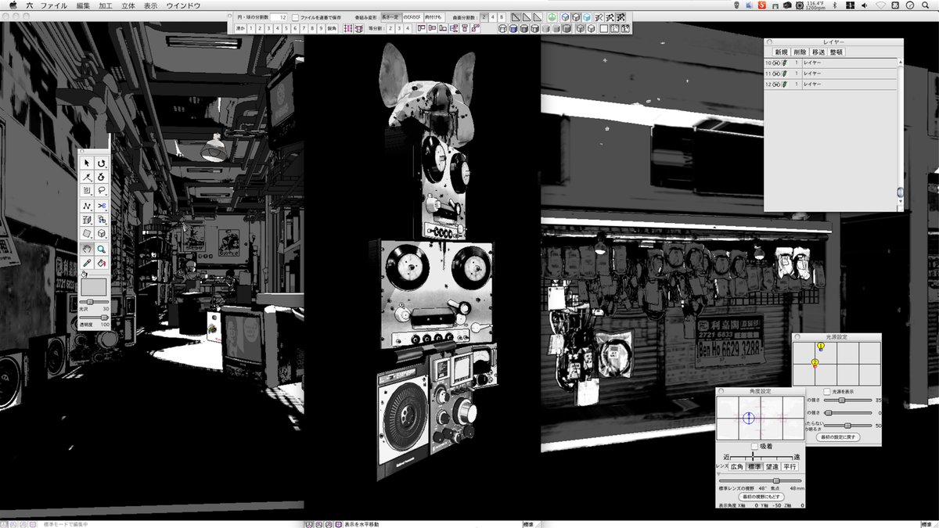Click the 円・球の分割数 input field showing 12
Image resolution: width=939 pixels, height=528 pixels.
pyautogui.click(x=278, y=16)
